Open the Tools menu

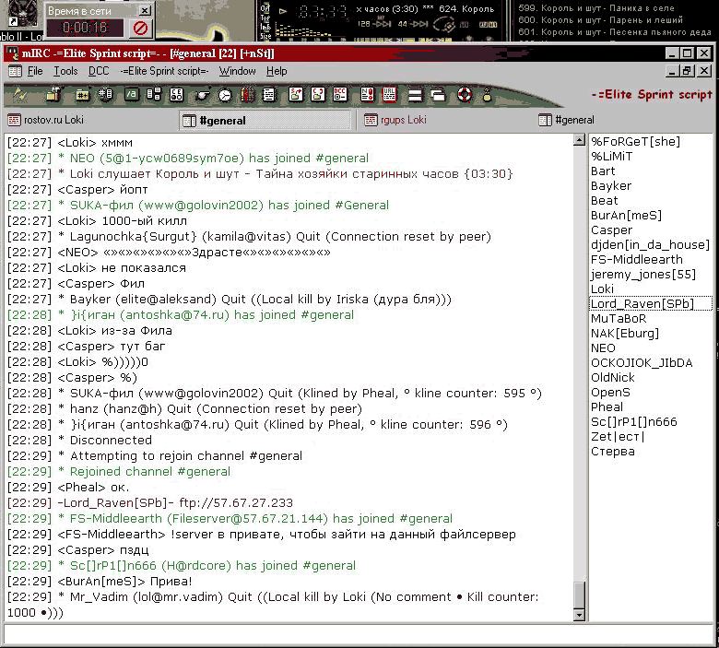click(x=65, y=71)
